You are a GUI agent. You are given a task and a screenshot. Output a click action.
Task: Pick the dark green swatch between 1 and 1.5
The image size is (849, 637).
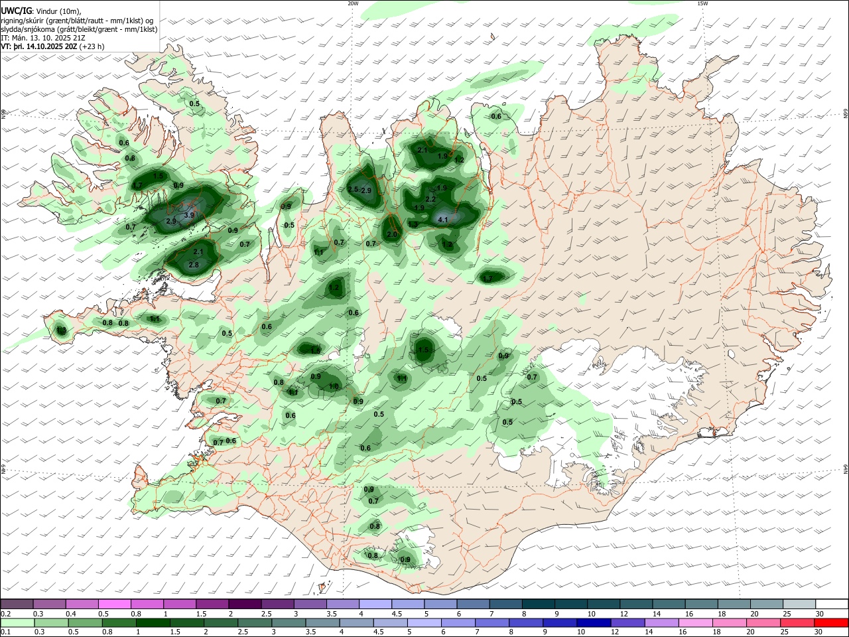(153, 623)
